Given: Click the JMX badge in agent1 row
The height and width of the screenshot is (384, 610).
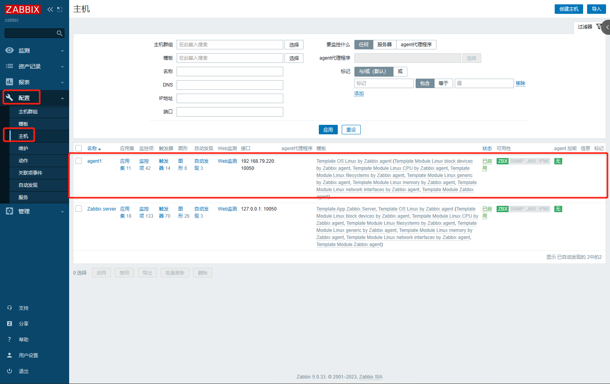Looking at the screenshot, I should [531, 161].
